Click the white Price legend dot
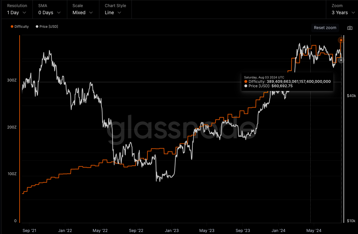Image resolution: width=358 pixels, height=234 pixels. tap(37, 26)
